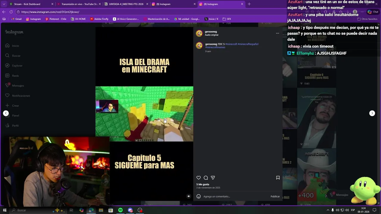Click the reel video to pause
Image resolution: width=381 pixels, height=214 pixels.
click(x=144, y=114)
